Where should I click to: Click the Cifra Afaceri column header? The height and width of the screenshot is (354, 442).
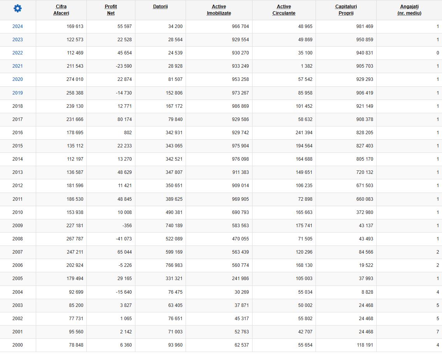pyautogui.click(x=61, y=10)
